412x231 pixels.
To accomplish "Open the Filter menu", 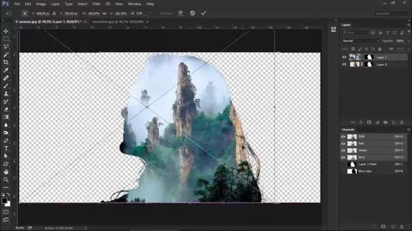I will [97, 4].
